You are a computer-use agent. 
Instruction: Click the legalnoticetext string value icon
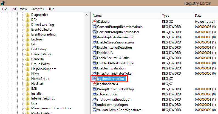pos(94,84)
